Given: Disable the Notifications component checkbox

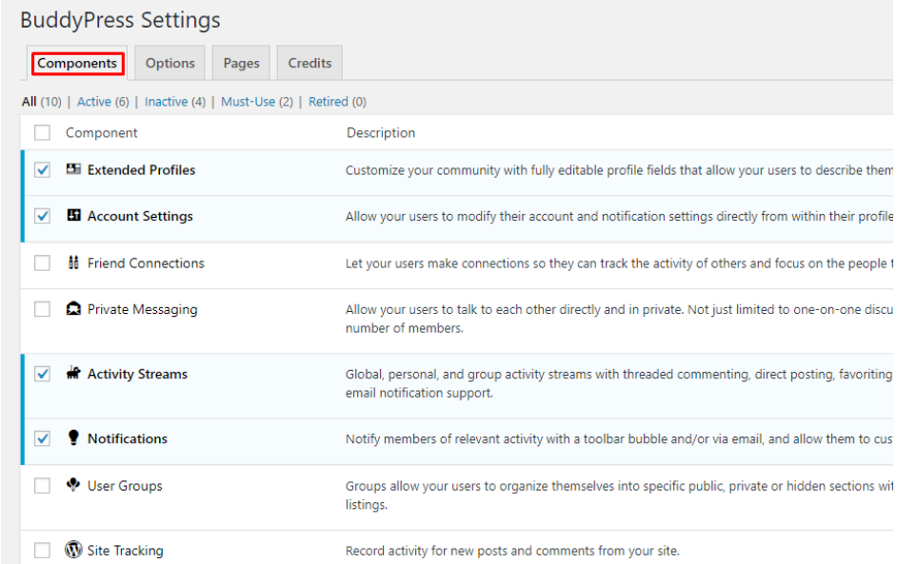Looking at the screenshot, I should tap(42, 438).
